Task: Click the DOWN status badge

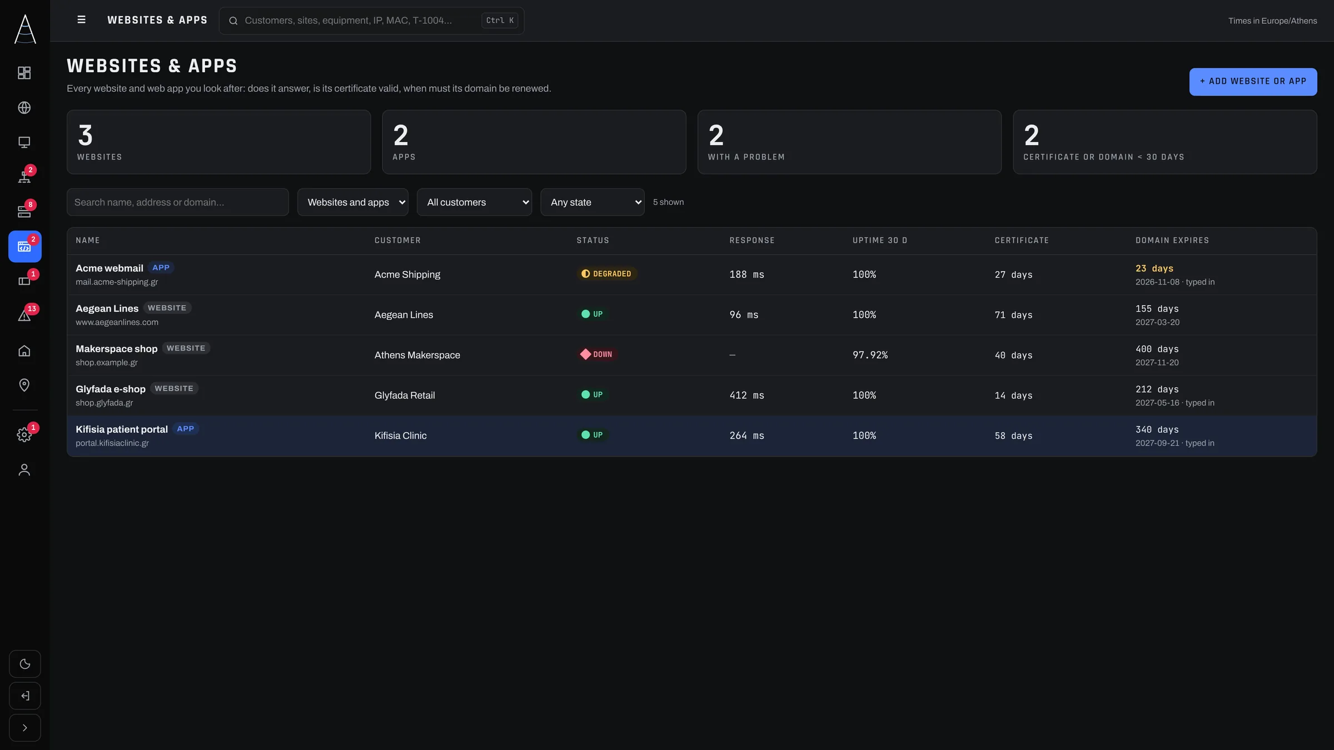Action: [597, 354]
